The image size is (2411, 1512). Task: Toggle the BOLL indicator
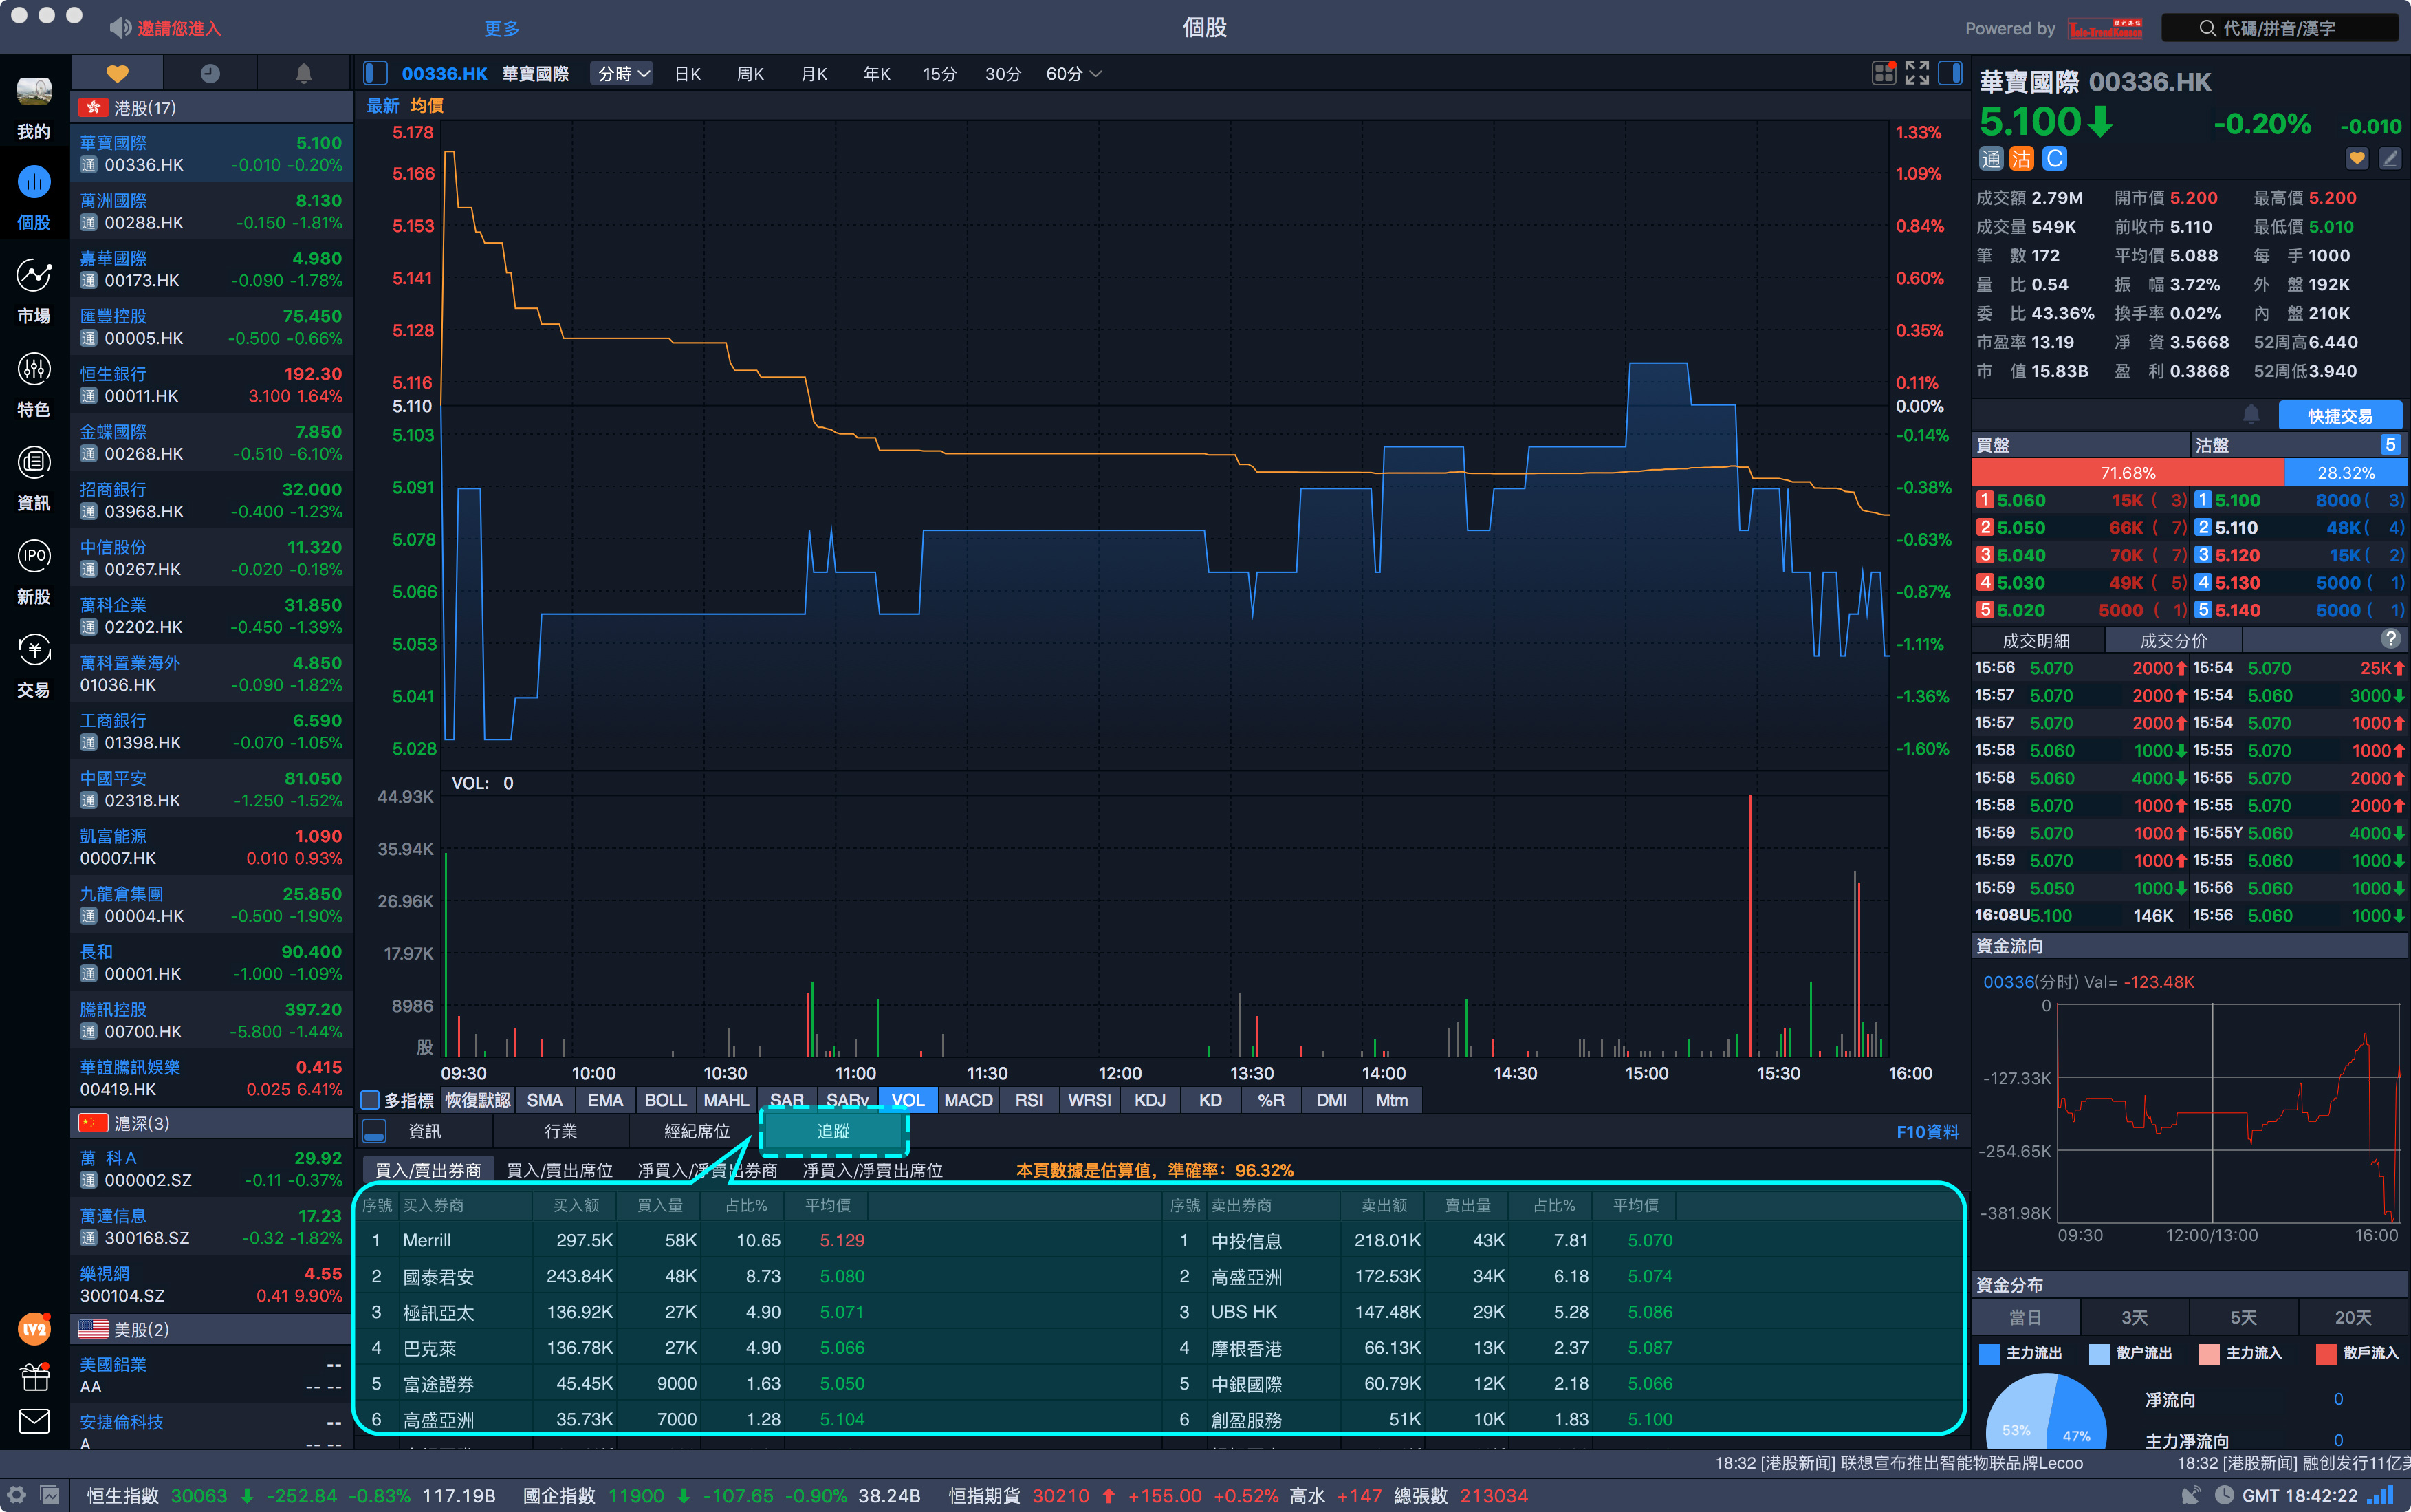(x=665, y=1100)
